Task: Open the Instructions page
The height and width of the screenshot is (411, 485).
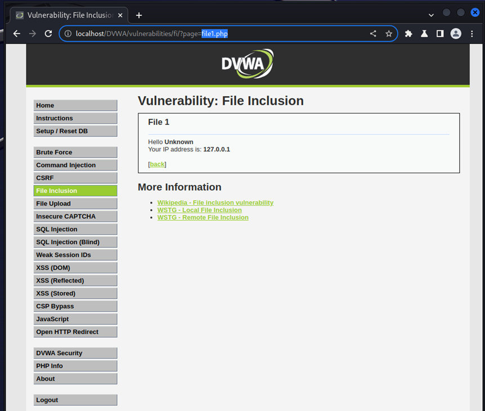Action: click(x=75, y=118)
